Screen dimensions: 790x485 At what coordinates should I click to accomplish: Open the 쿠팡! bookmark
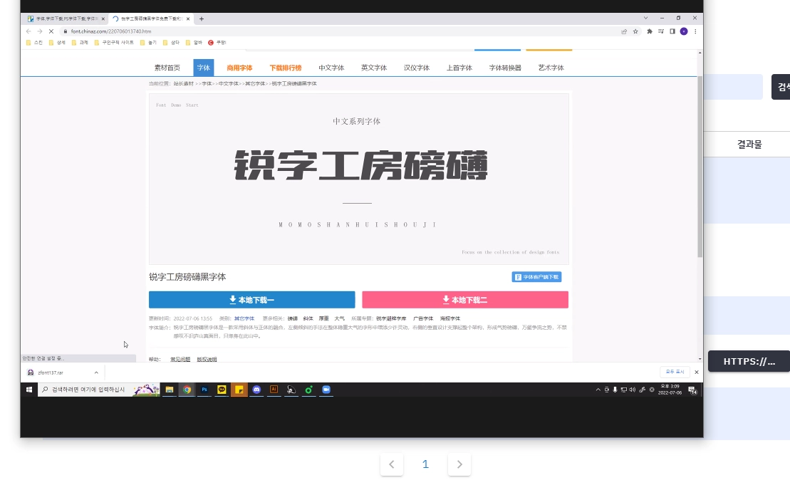click(x=217, y=43)
